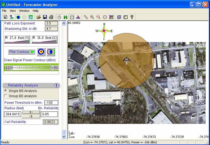Open file with the folder icon
The image size is (210, 145).
tap(39, 17)
